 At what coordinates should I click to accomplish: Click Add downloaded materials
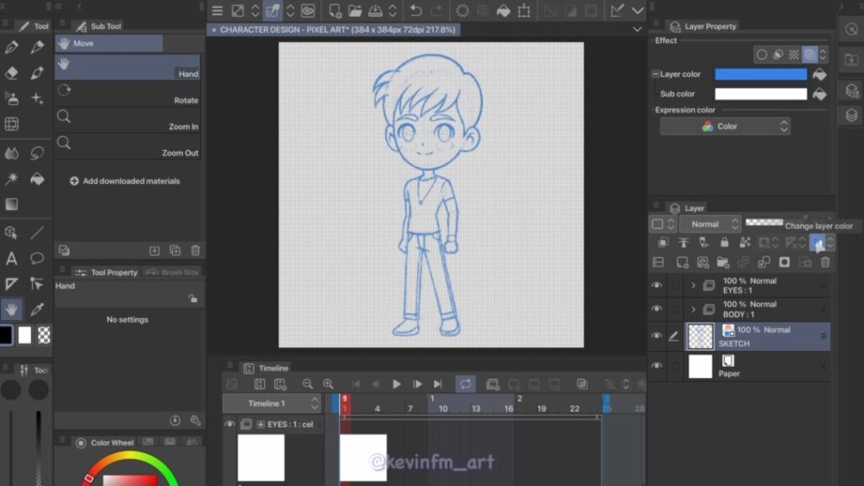pyautogui.click(x=125, y=181)
